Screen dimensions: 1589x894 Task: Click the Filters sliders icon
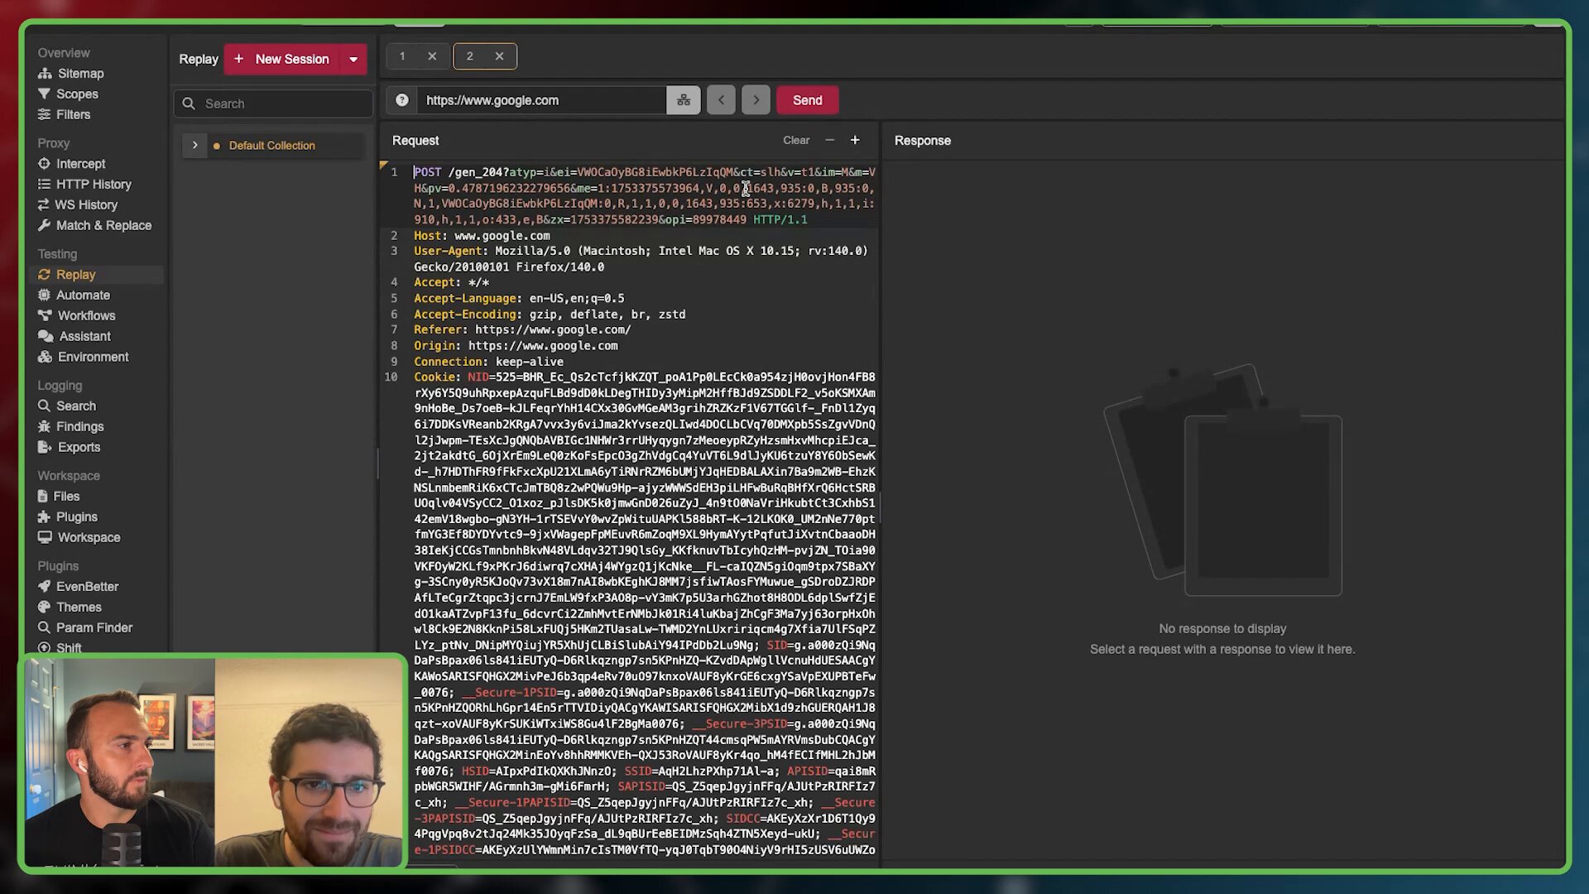pyautogui.click(x=44, y=115)
